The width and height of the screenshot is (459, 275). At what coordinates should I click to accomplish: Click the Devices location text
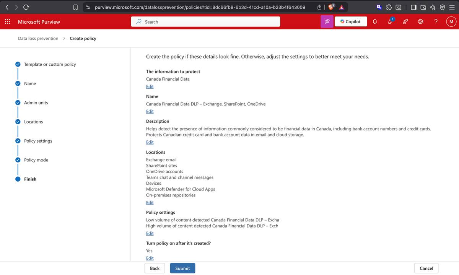(153, 183)
